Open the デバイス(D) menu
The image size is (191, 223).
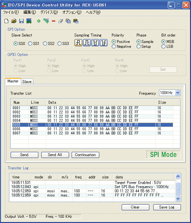[x=49, y=12]
